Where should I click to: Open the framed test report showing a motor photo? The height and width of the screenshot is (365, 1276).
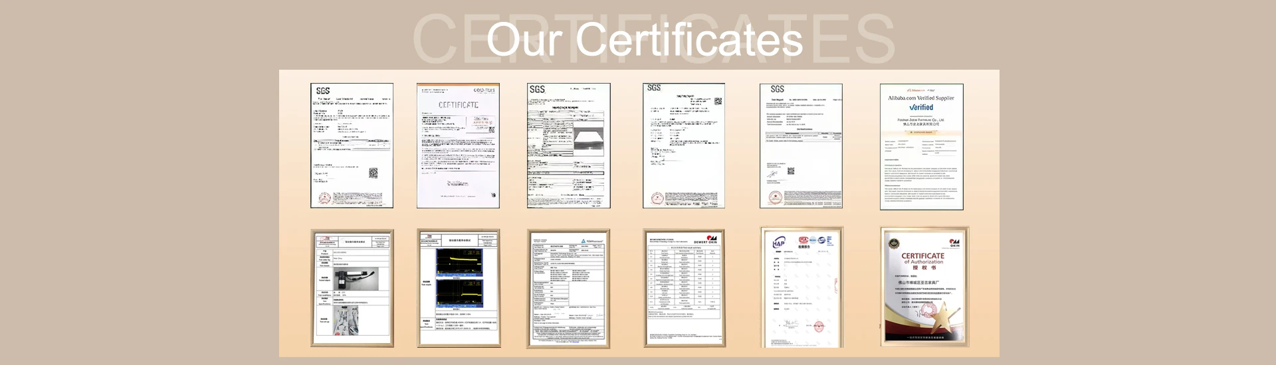[352, 289]
